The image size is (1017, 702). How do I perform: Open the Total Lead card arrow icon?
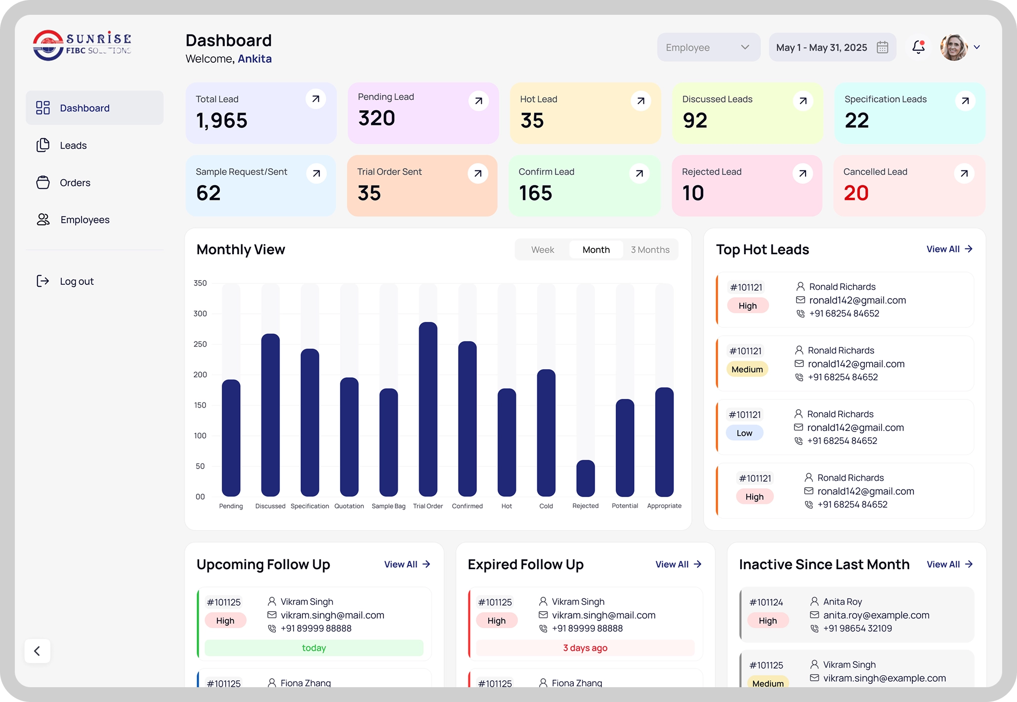(x=316, y=99)
